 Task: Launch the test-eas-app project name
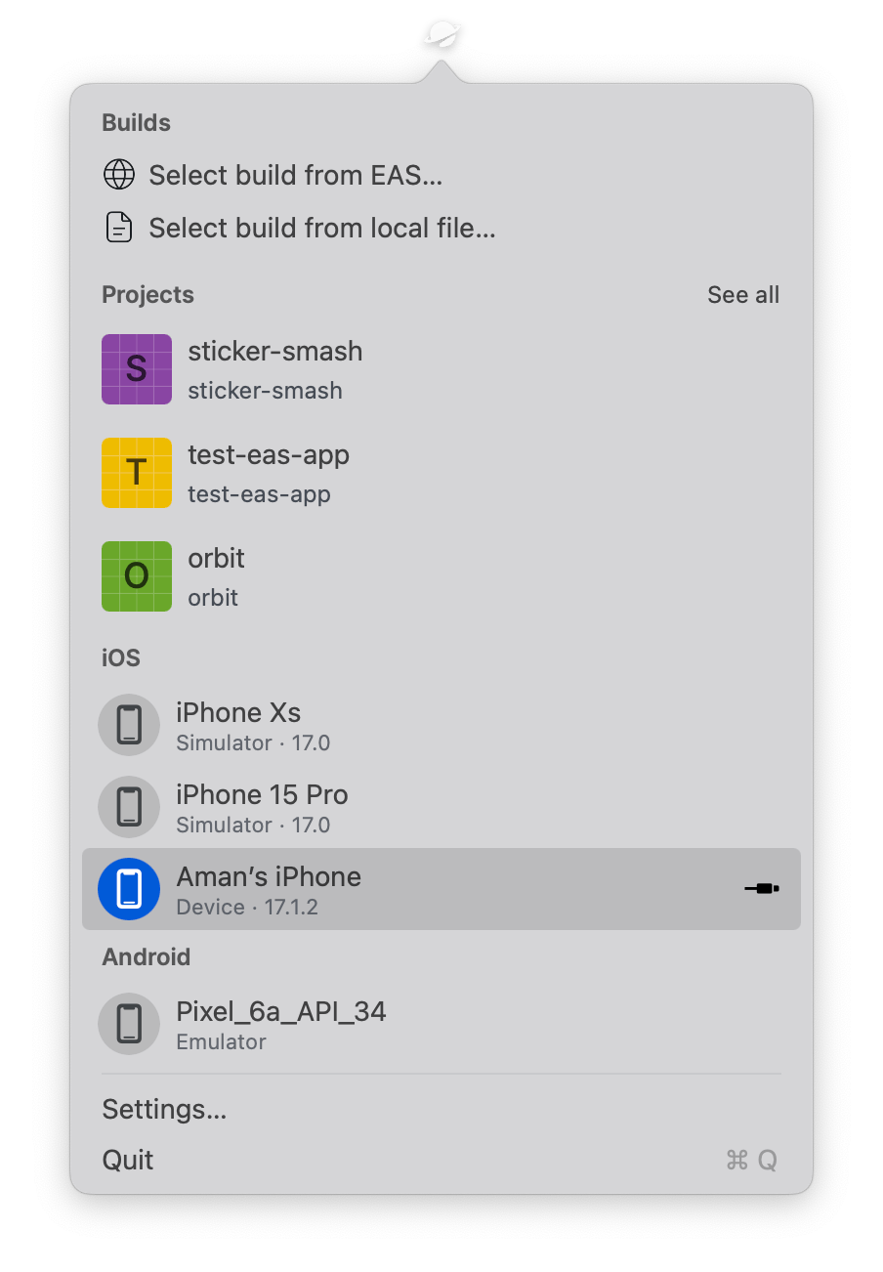click(268, 455)
